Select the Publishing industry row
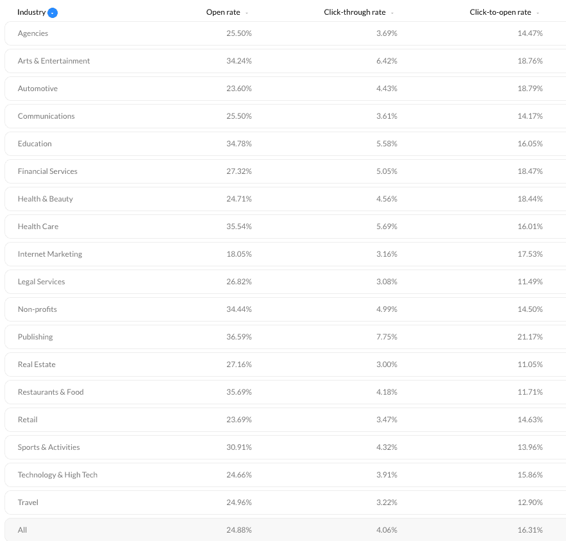Screen dimensions: 566x541 click(x=285, y=337)
